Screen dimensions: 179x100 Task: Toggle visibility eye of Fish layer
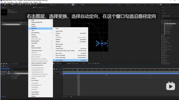[1, 73]
